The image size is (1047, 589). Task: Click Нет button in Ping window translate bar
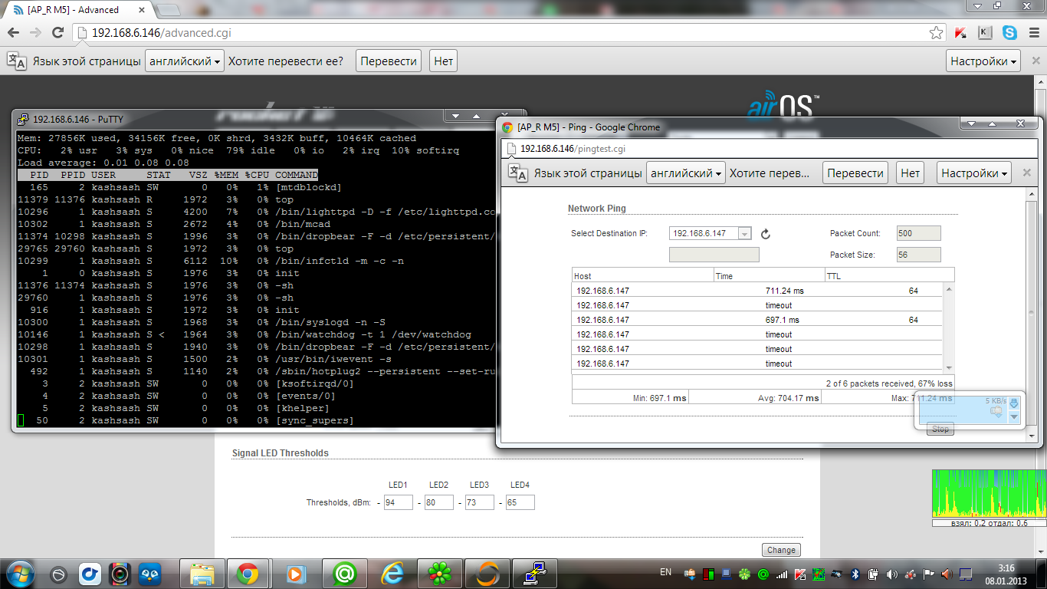tap(910, 173)
